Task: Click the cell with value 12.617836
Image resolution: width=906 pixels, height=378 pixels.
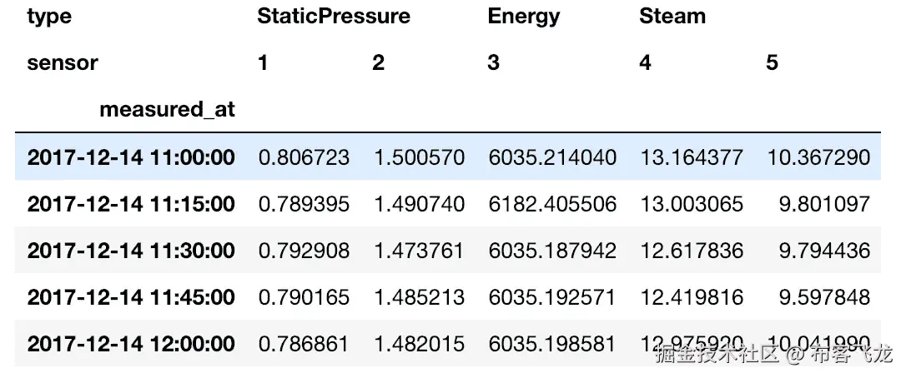Action: 692,251
